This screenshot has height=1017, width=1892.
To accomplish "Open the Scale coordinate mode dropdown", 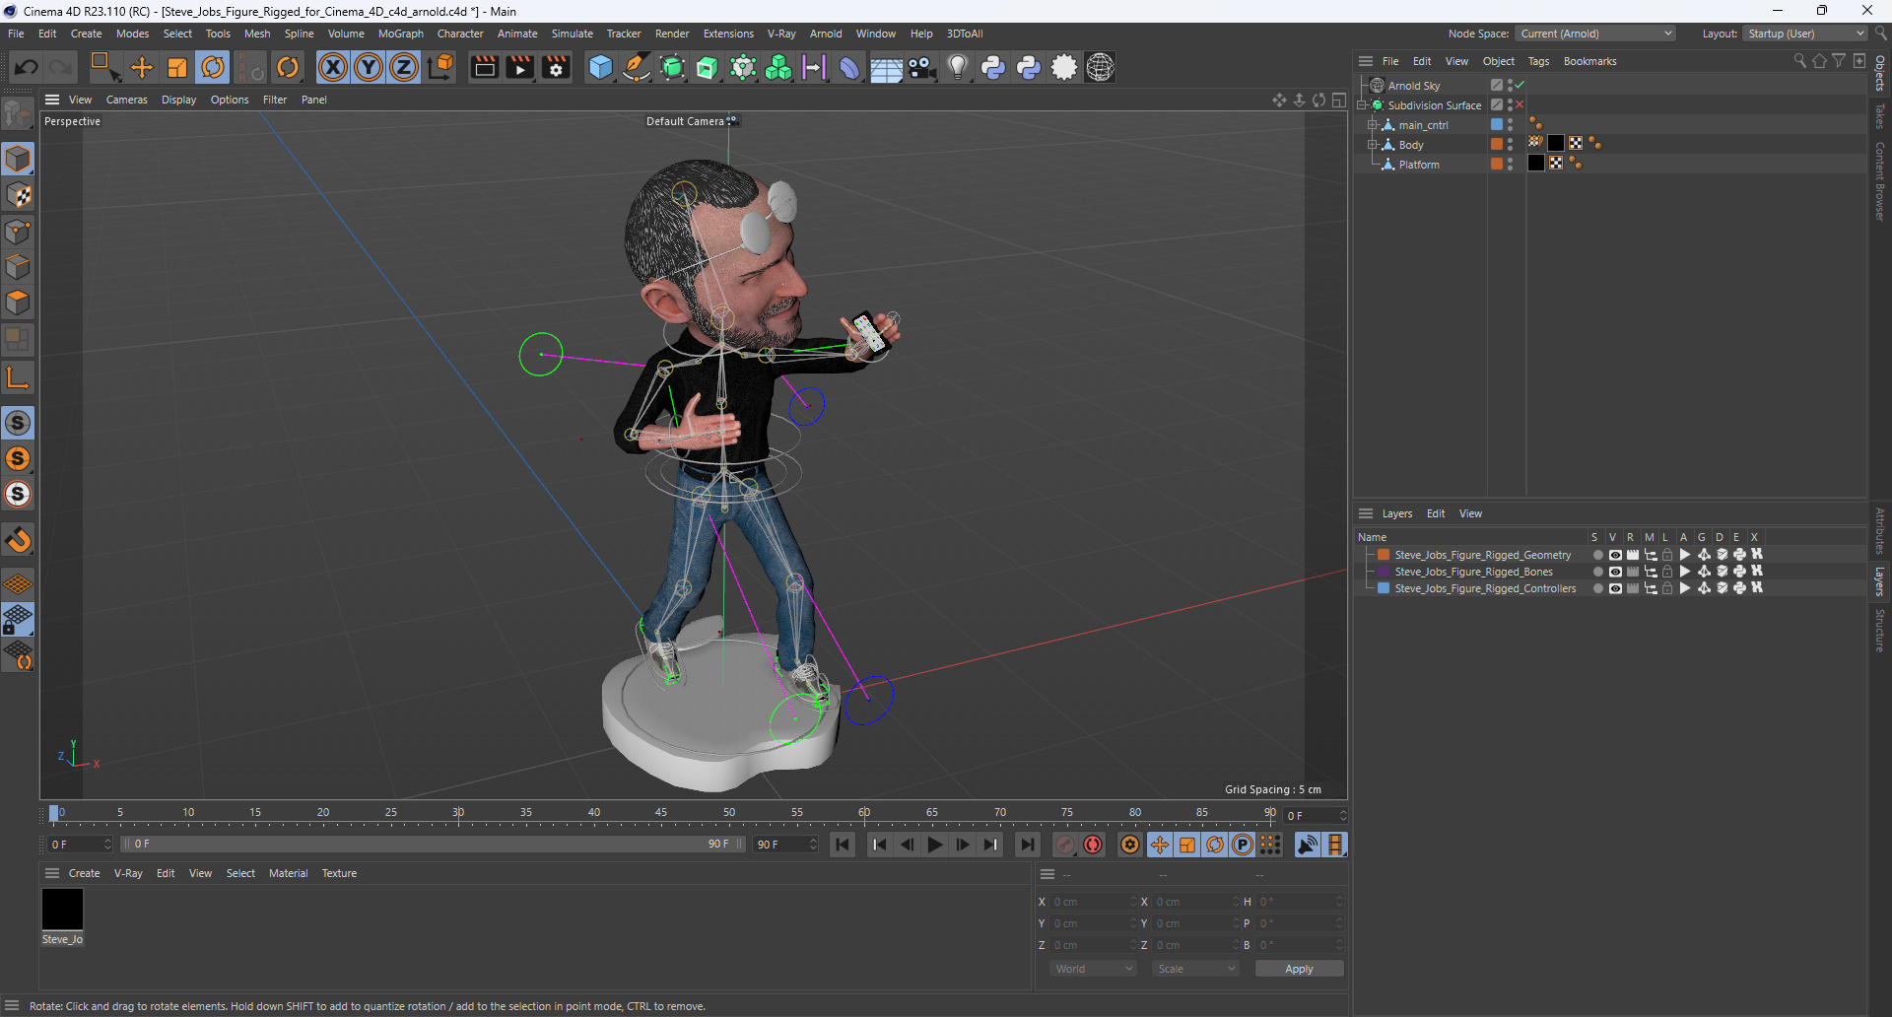I will pyautogui.click(x=1195, y=969).
